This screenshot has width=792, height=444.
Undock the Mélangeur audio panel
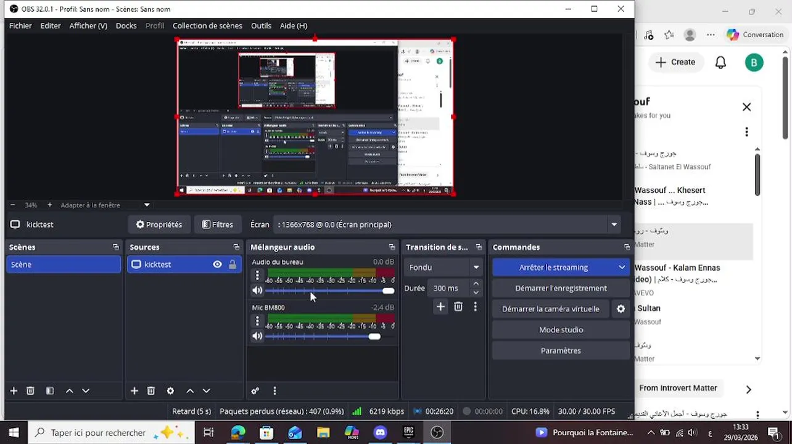392,247
